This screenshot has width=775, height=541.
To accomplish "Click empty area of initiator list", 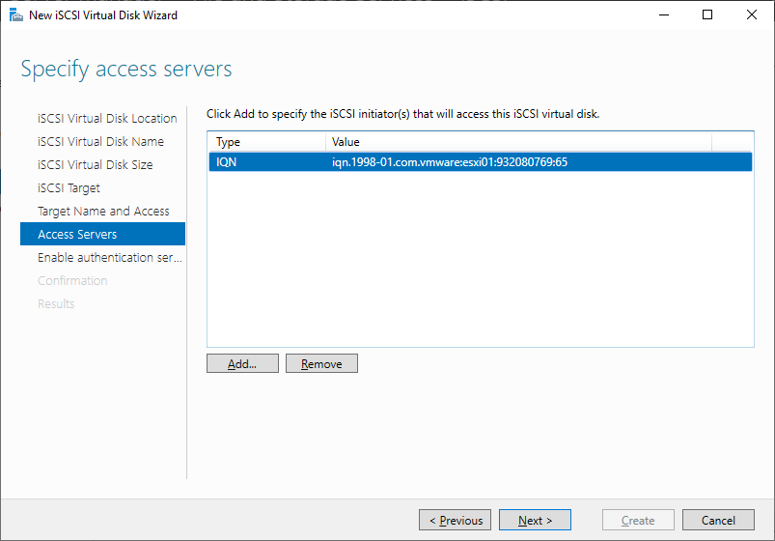I will pos(481,257).
